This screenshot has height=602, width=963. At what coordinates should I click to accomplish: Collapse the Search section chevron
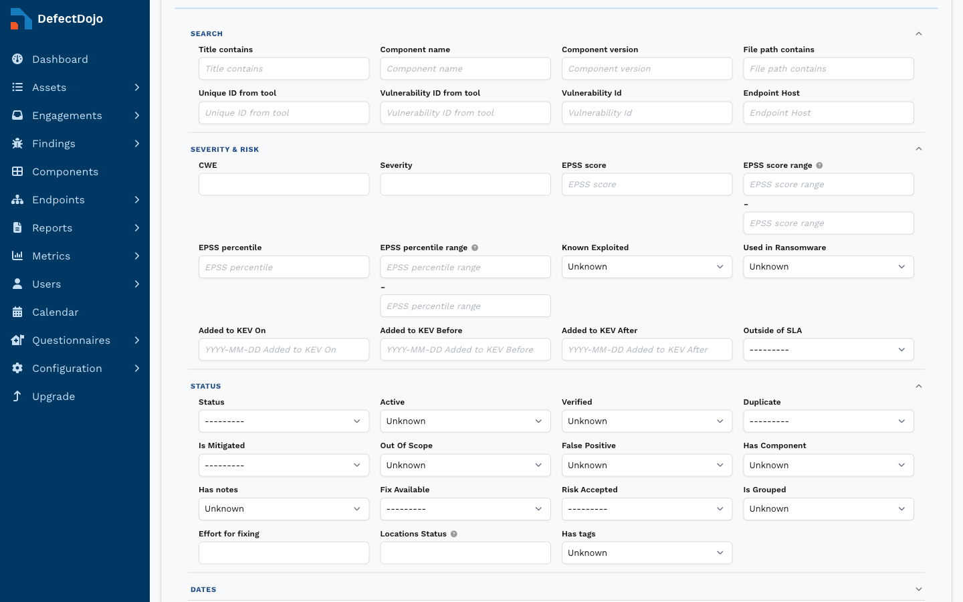(919, 33)
